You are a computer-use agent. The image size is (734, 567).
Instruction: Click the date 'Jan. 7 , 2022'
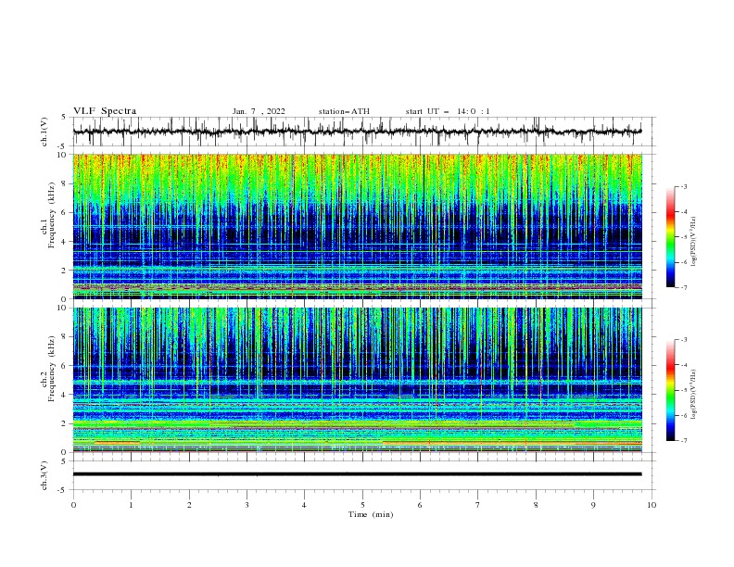point(259,111)
